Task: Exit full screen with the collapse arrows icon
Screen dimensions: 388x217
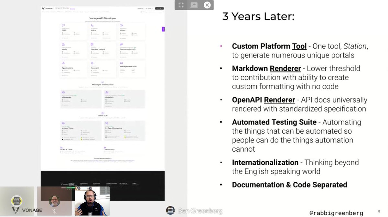Action: coord(181,5)
